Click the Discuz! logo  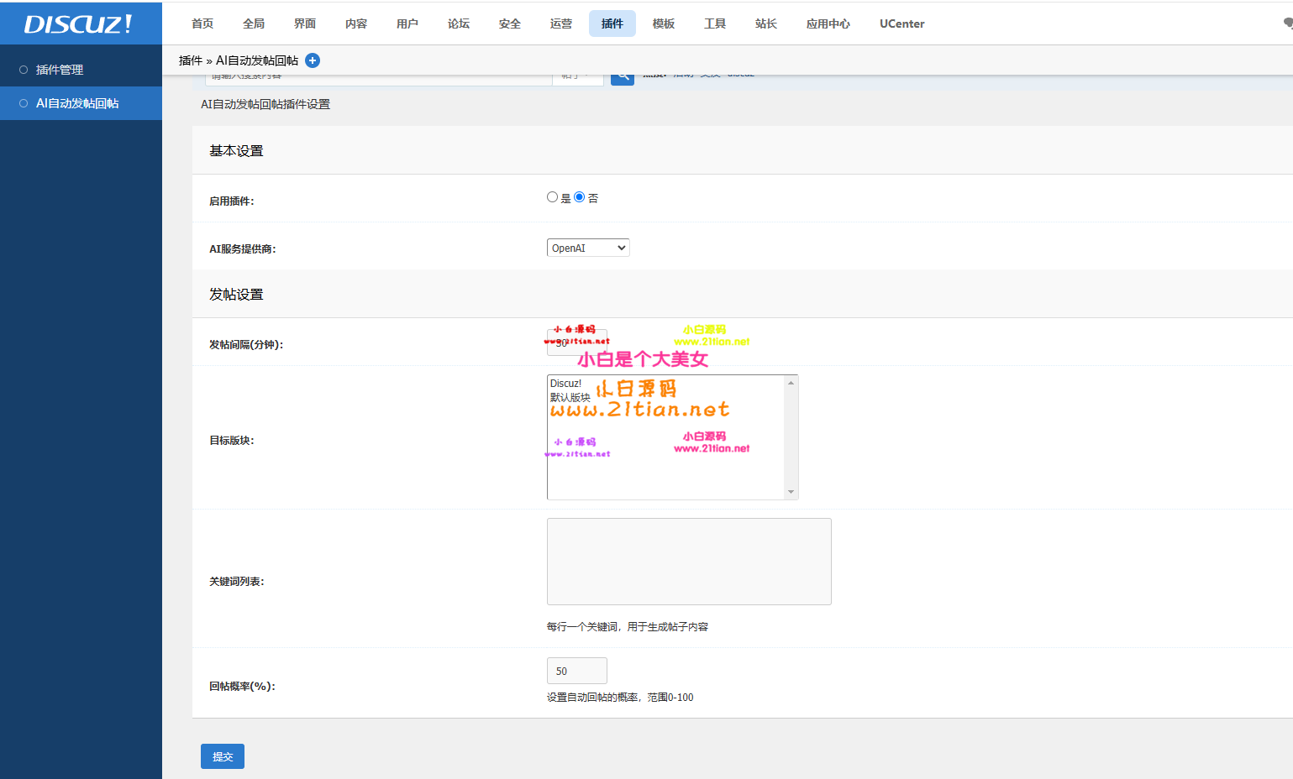(x=78, y=24)
